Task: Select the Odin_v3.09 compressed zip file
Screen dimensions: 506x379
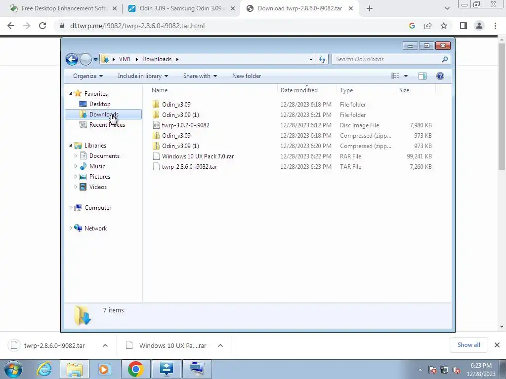Action: [x=176, y=136]
